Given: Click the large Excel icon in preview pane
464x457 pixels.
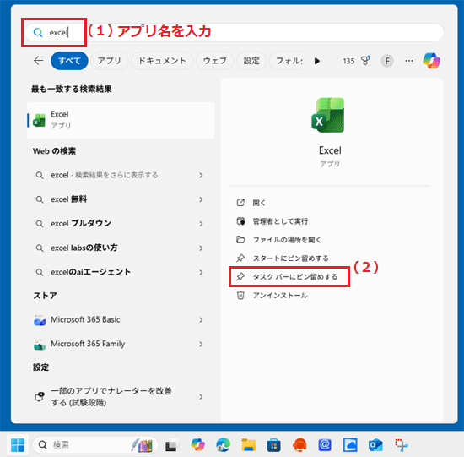Looking at the screenshot, I should (328, 115).
